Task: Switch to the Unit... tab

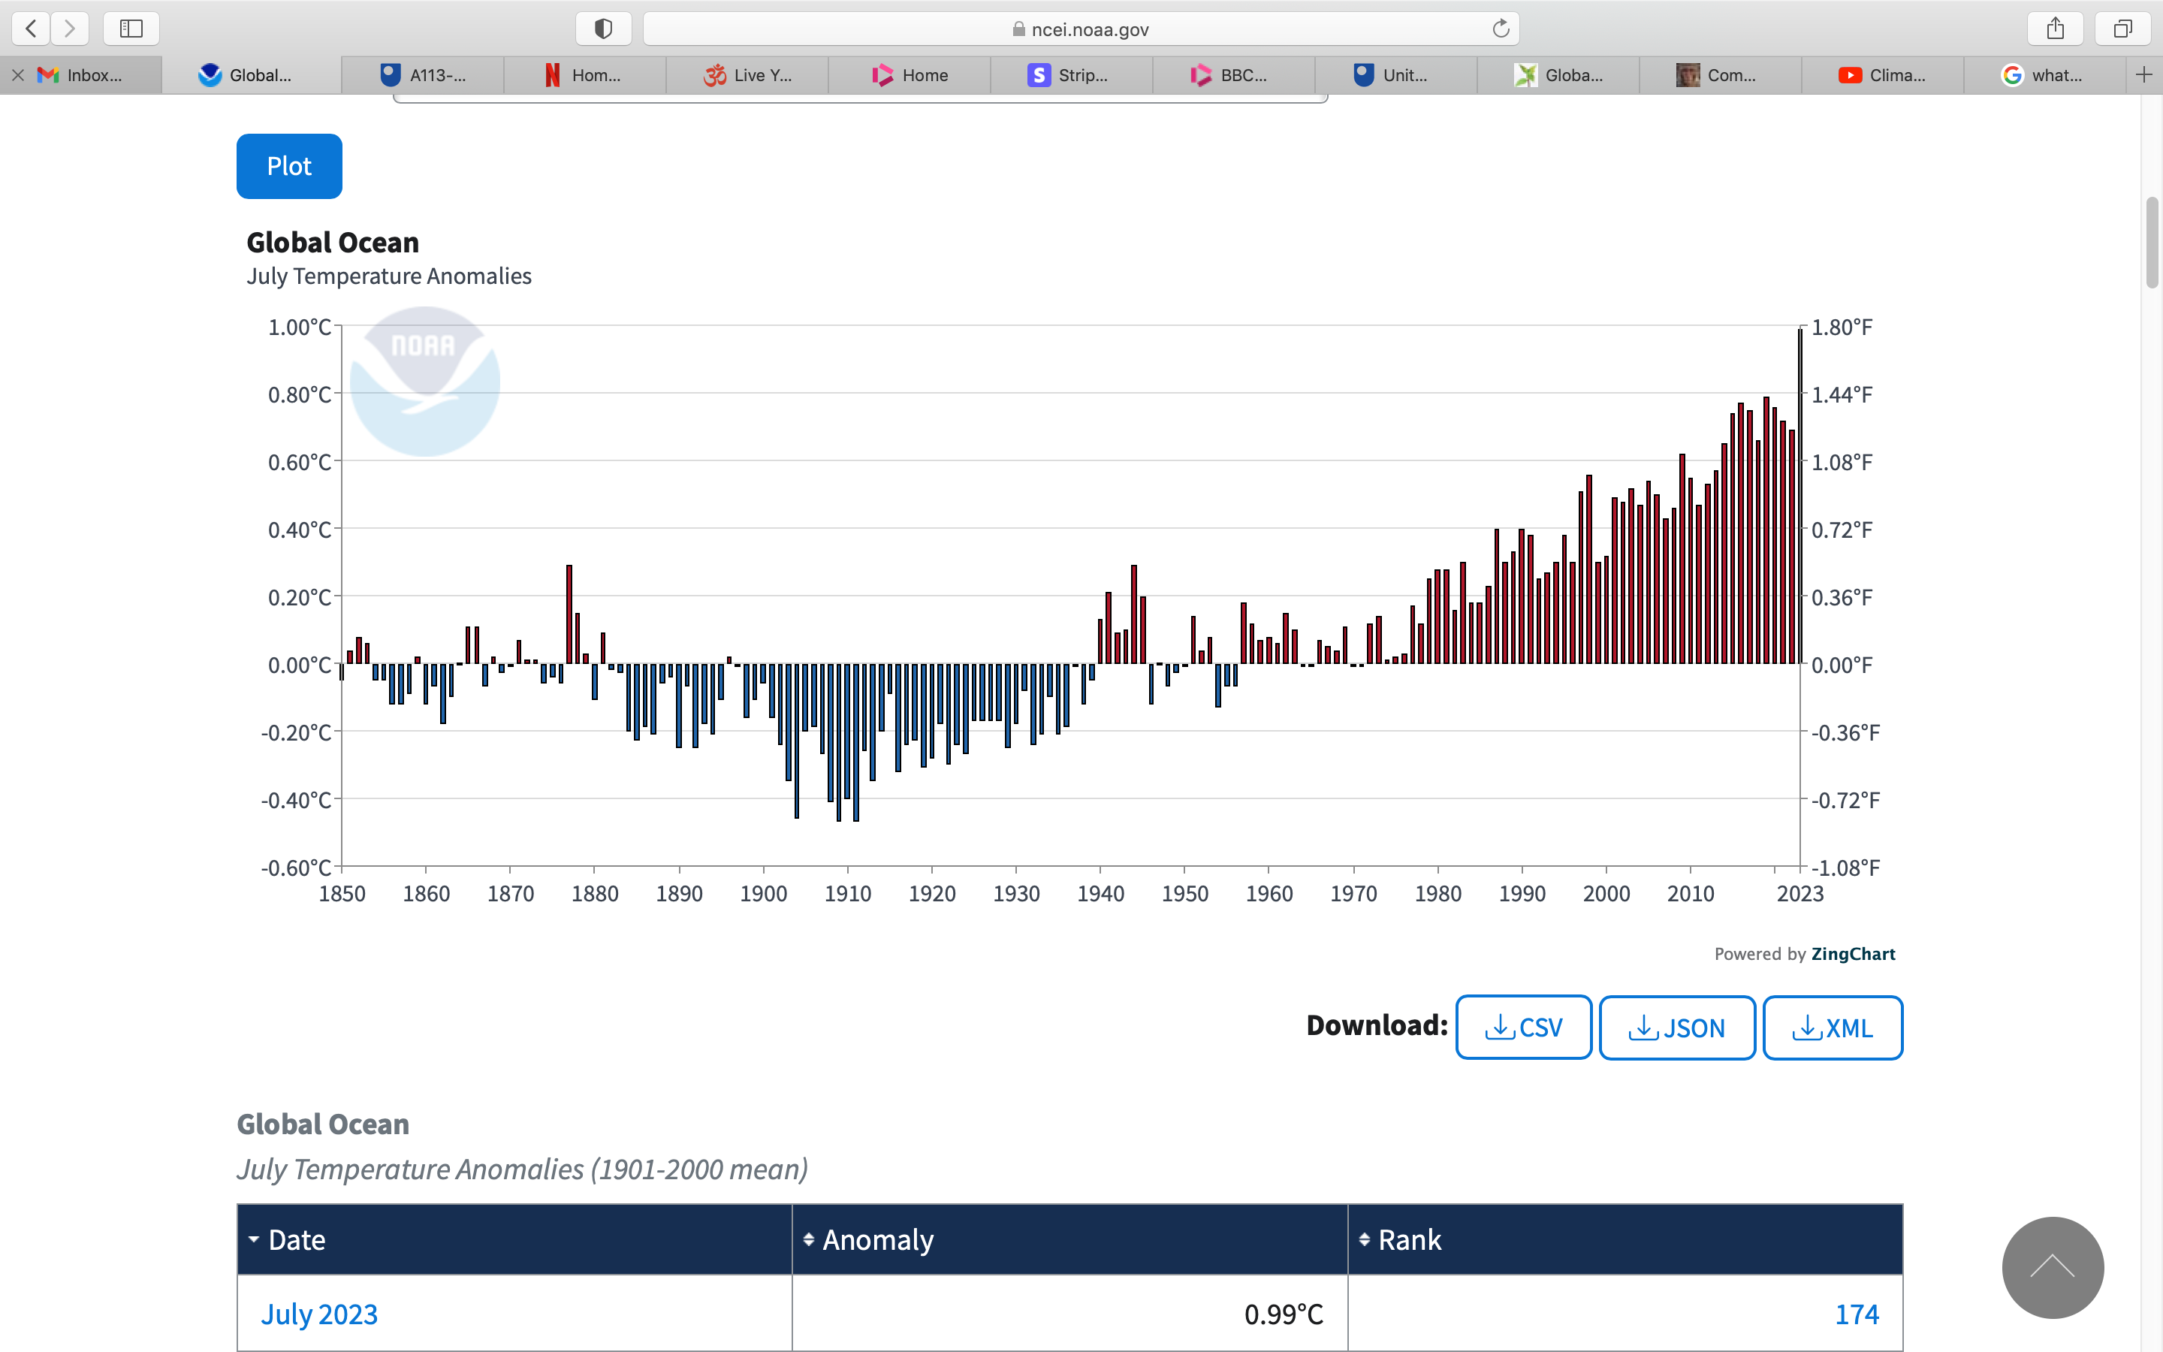Action: [1396, 75]
